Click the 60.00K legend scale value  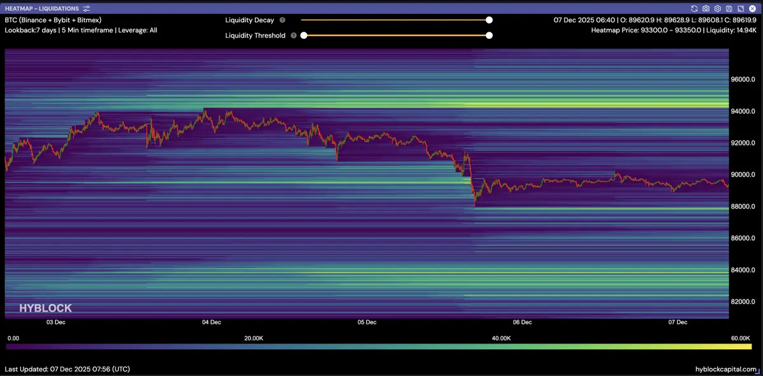(741, 339)
